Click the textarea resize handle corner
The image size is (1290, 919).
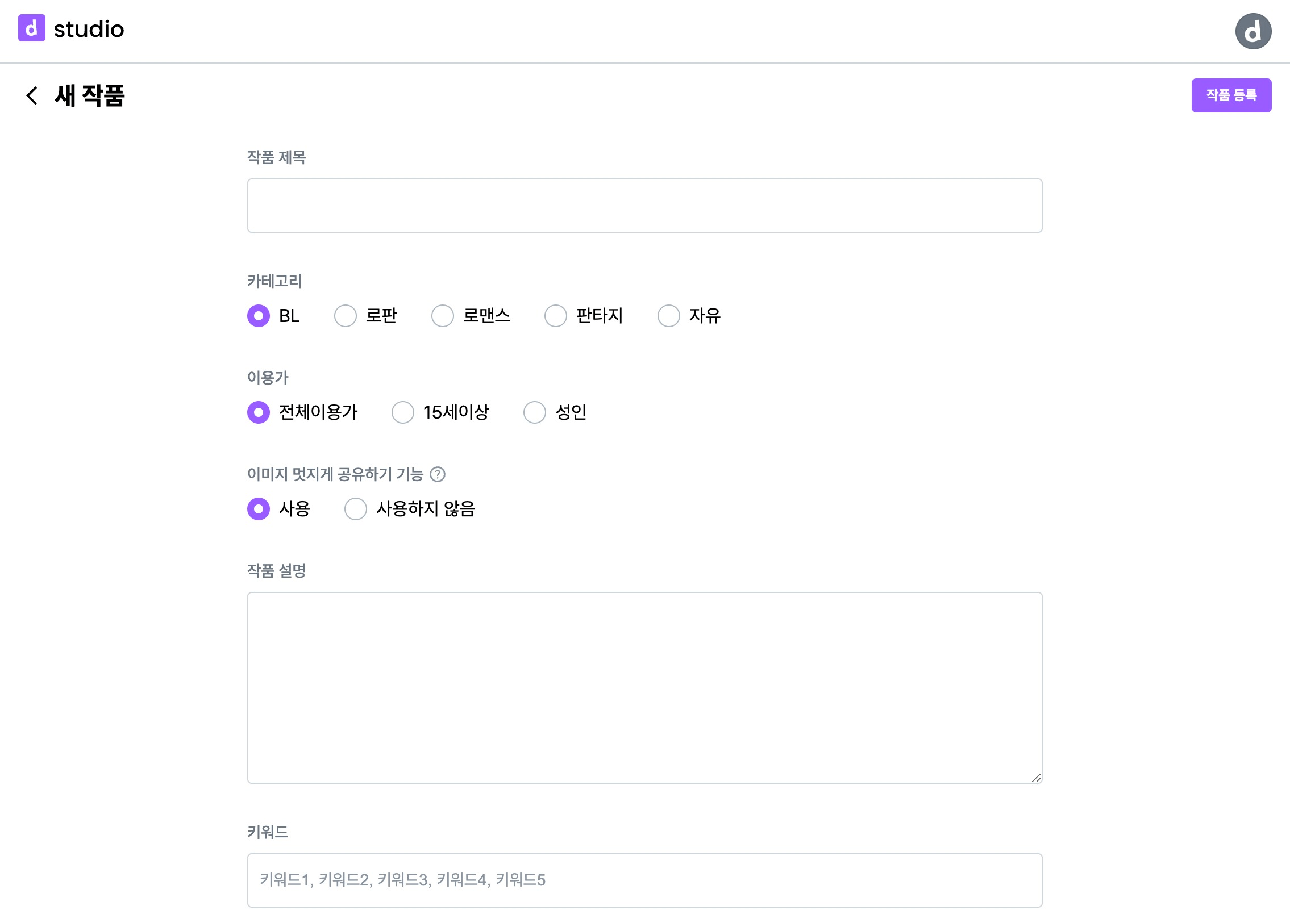1036,778
